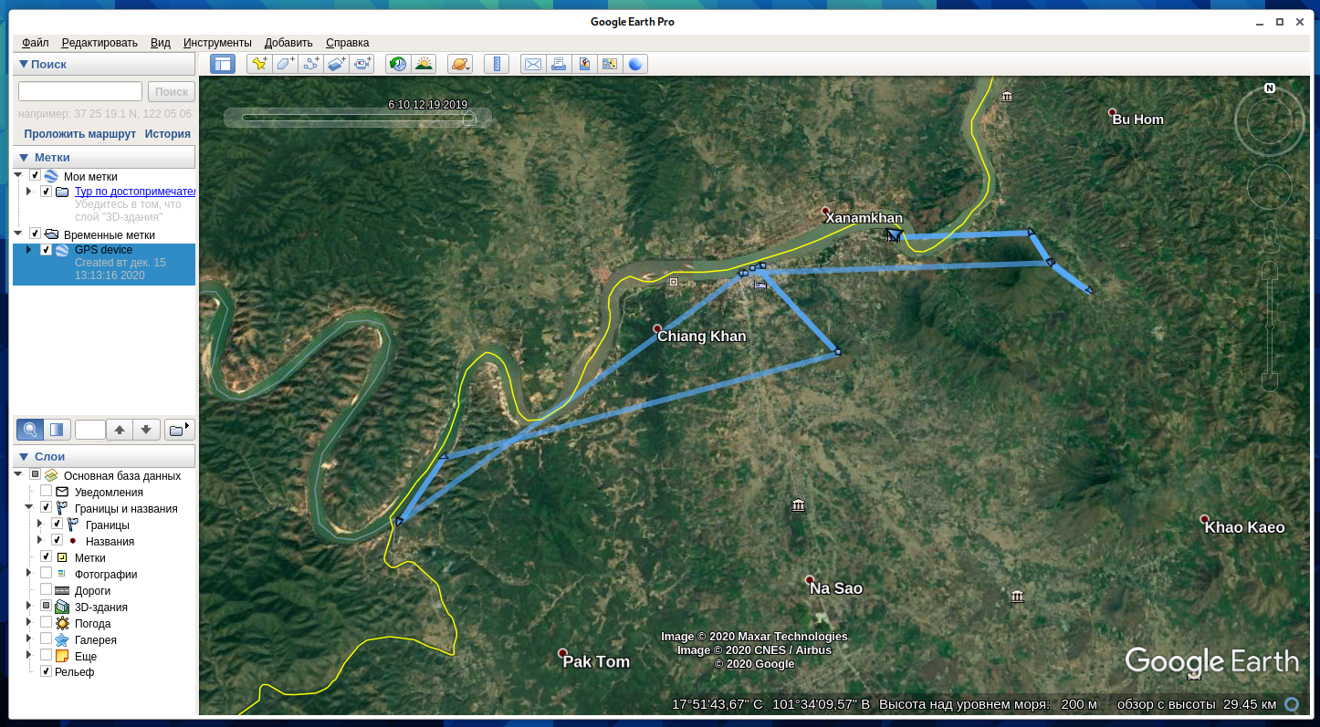Image resolution: width=1320 pixels, height=727 pixels.
Task: Select the Add Polygon tool
Action: pos(286,64)
